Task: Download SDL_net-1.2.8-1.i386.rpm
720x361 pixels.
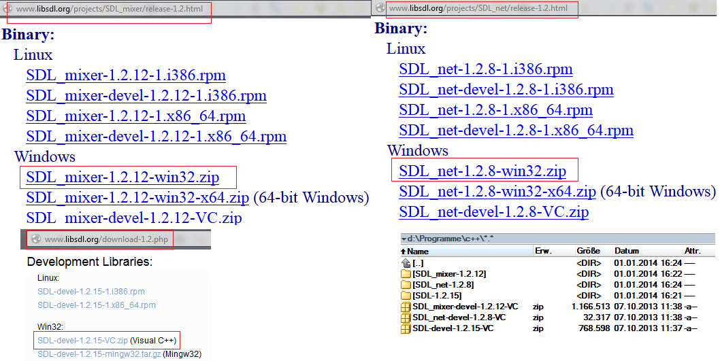Action: pos(486,69)
